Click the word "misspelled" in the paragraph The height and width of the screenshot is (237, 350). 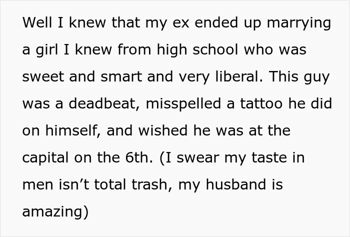[x=183, y=104]
